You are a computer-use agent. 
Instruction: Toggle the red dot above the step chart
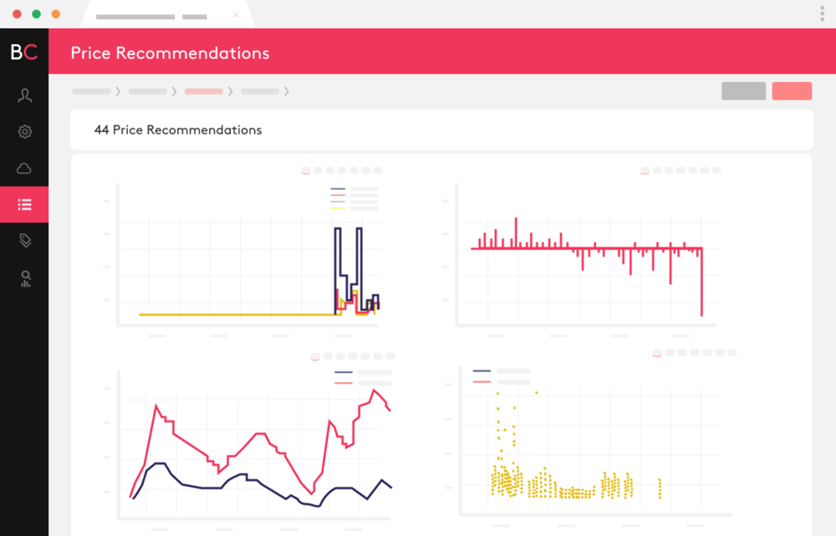306,171
